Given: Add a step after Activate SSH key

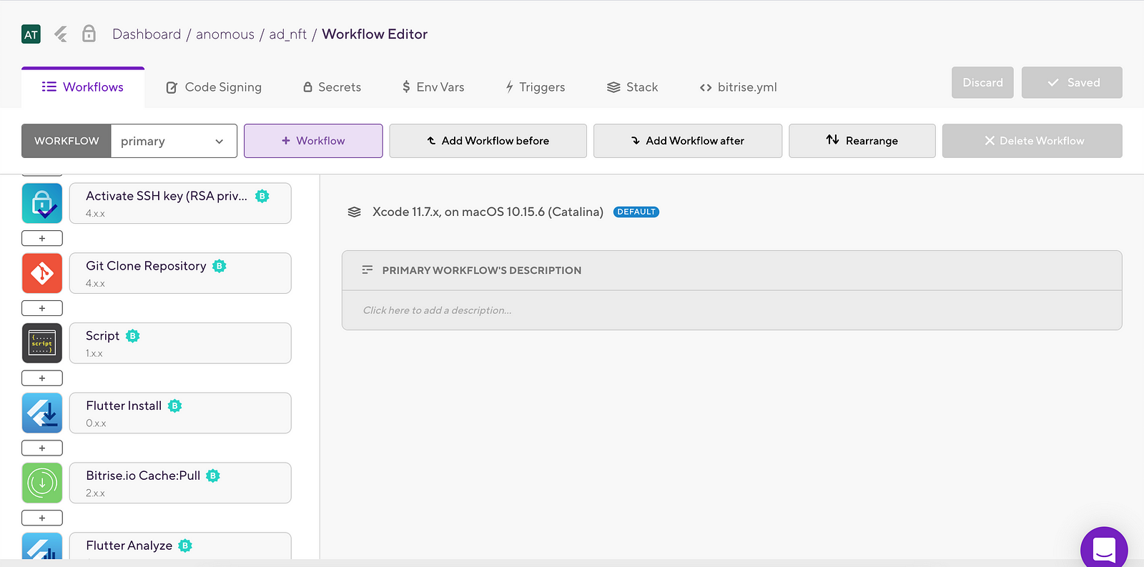Looking at the screenshot, I should [x=42, y=238].
